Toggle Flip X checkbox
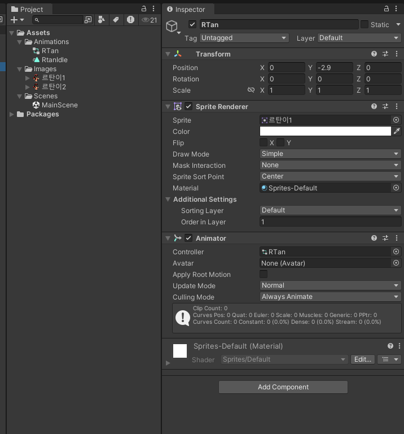Image resolution: width=404 pixels, height=434 pixels. coord(264,142)
